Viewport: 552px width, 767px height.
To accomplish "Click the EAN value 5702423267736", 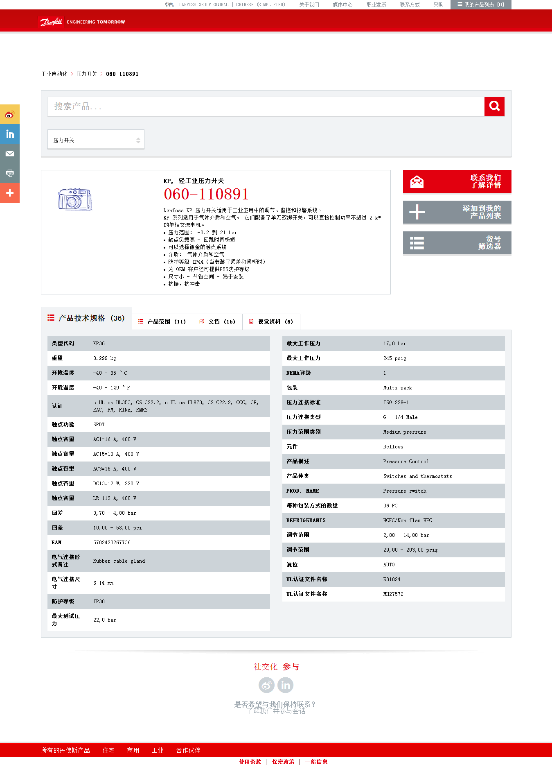I will [x=112, y=543].
